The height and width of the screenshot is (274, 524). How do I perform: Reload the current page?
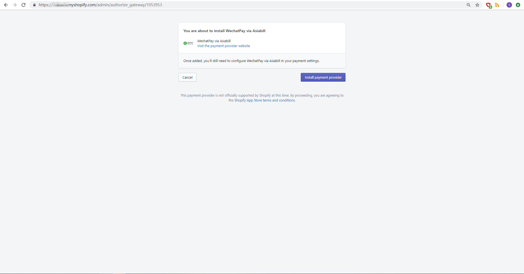click(23, 5)
